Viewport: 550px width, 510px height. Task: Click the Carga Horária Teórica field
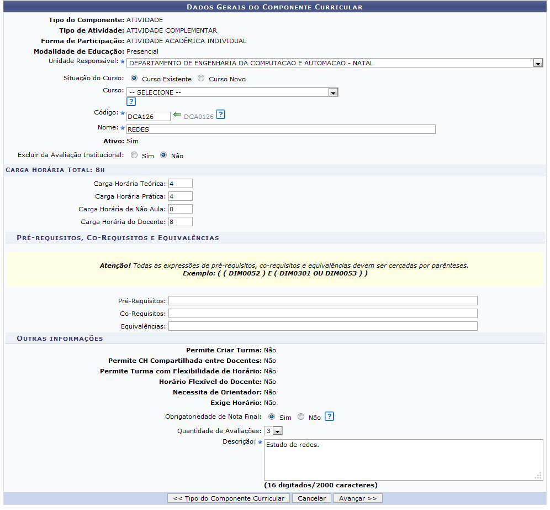(x=181, y=184)
